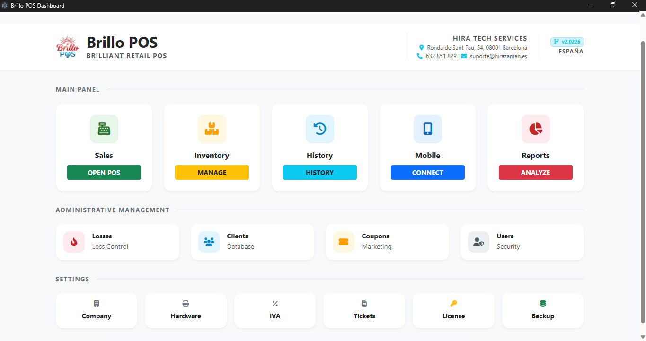Click the IVA percent icon
Image resolution: width=646 pixels, height=341 pixels.
pyautogui.click(x=275, y=304)
